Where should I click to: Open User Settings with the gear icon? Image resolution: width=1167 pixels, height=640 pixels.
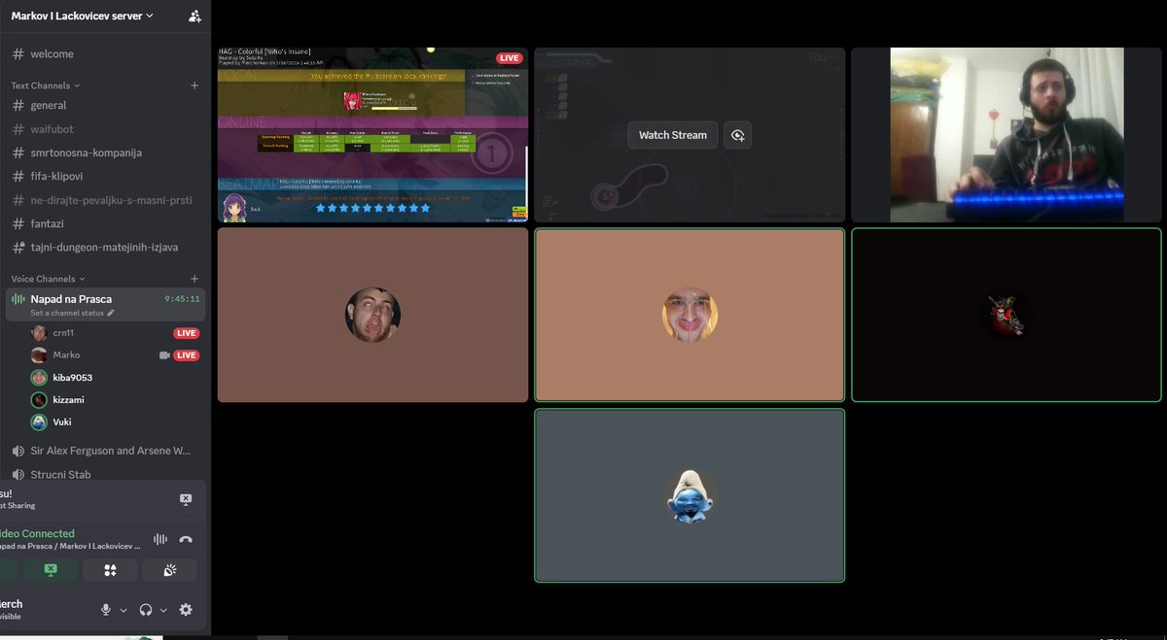click(185, 609)
